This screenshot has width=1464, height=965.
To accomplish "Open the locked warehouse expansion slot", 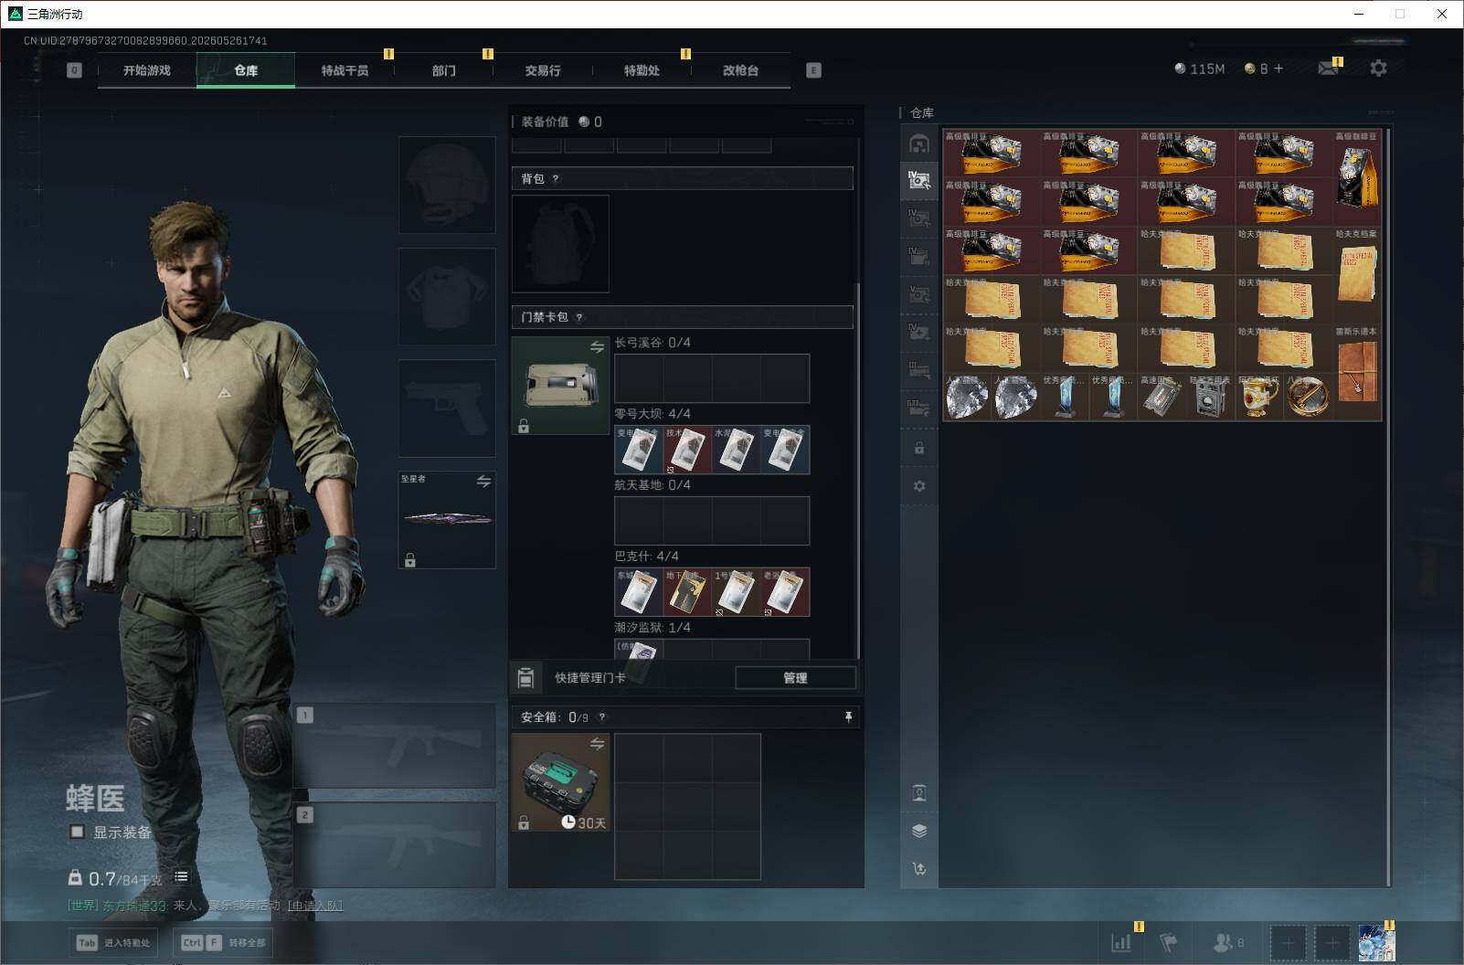I will coord(919,449).
